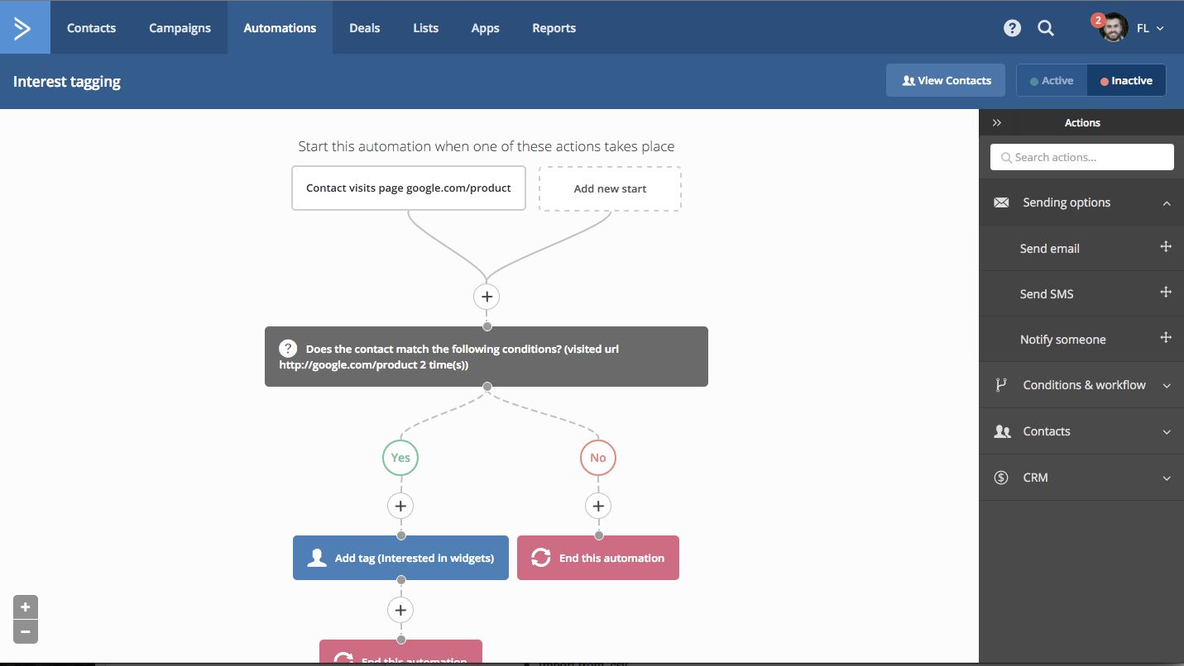
Task: Click the View Contacts button
Action: pyautogui.click(x=945, y=80)
